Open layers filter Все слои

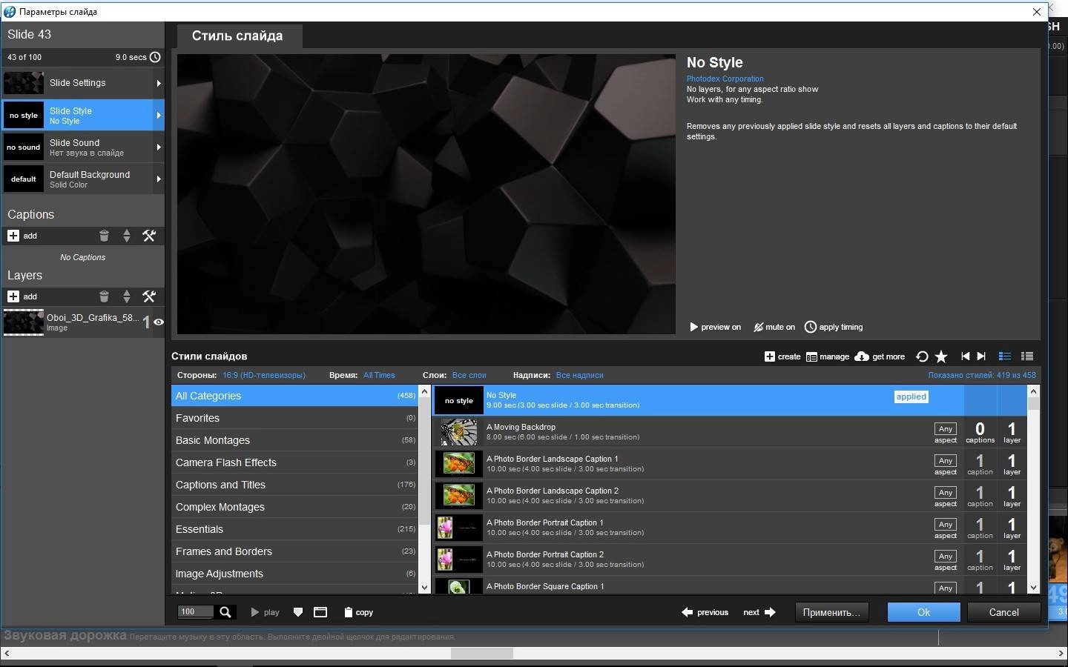pos(469,375)
